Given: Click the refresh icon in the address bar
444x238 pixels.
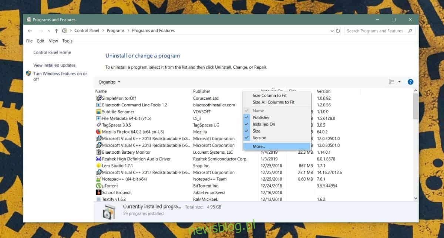Looking at the screenshot, I should (x=337, y=31).
